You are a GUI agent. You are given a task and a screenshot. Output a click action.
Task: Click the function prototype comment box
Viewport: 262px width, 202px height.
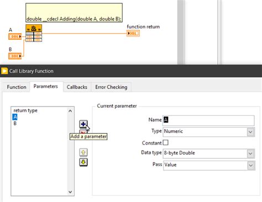[x=74, y=13]
